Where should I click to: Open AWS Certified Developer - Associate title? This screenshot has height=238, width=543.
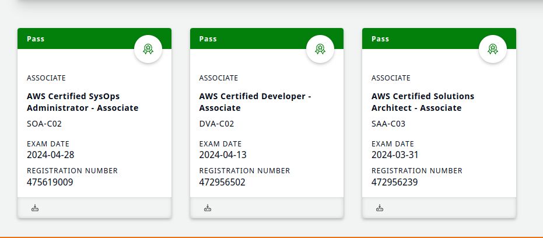(x=255, y=102)
